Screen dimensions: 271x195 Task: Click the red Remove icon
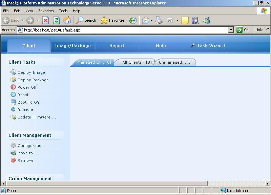coord(13,160)
